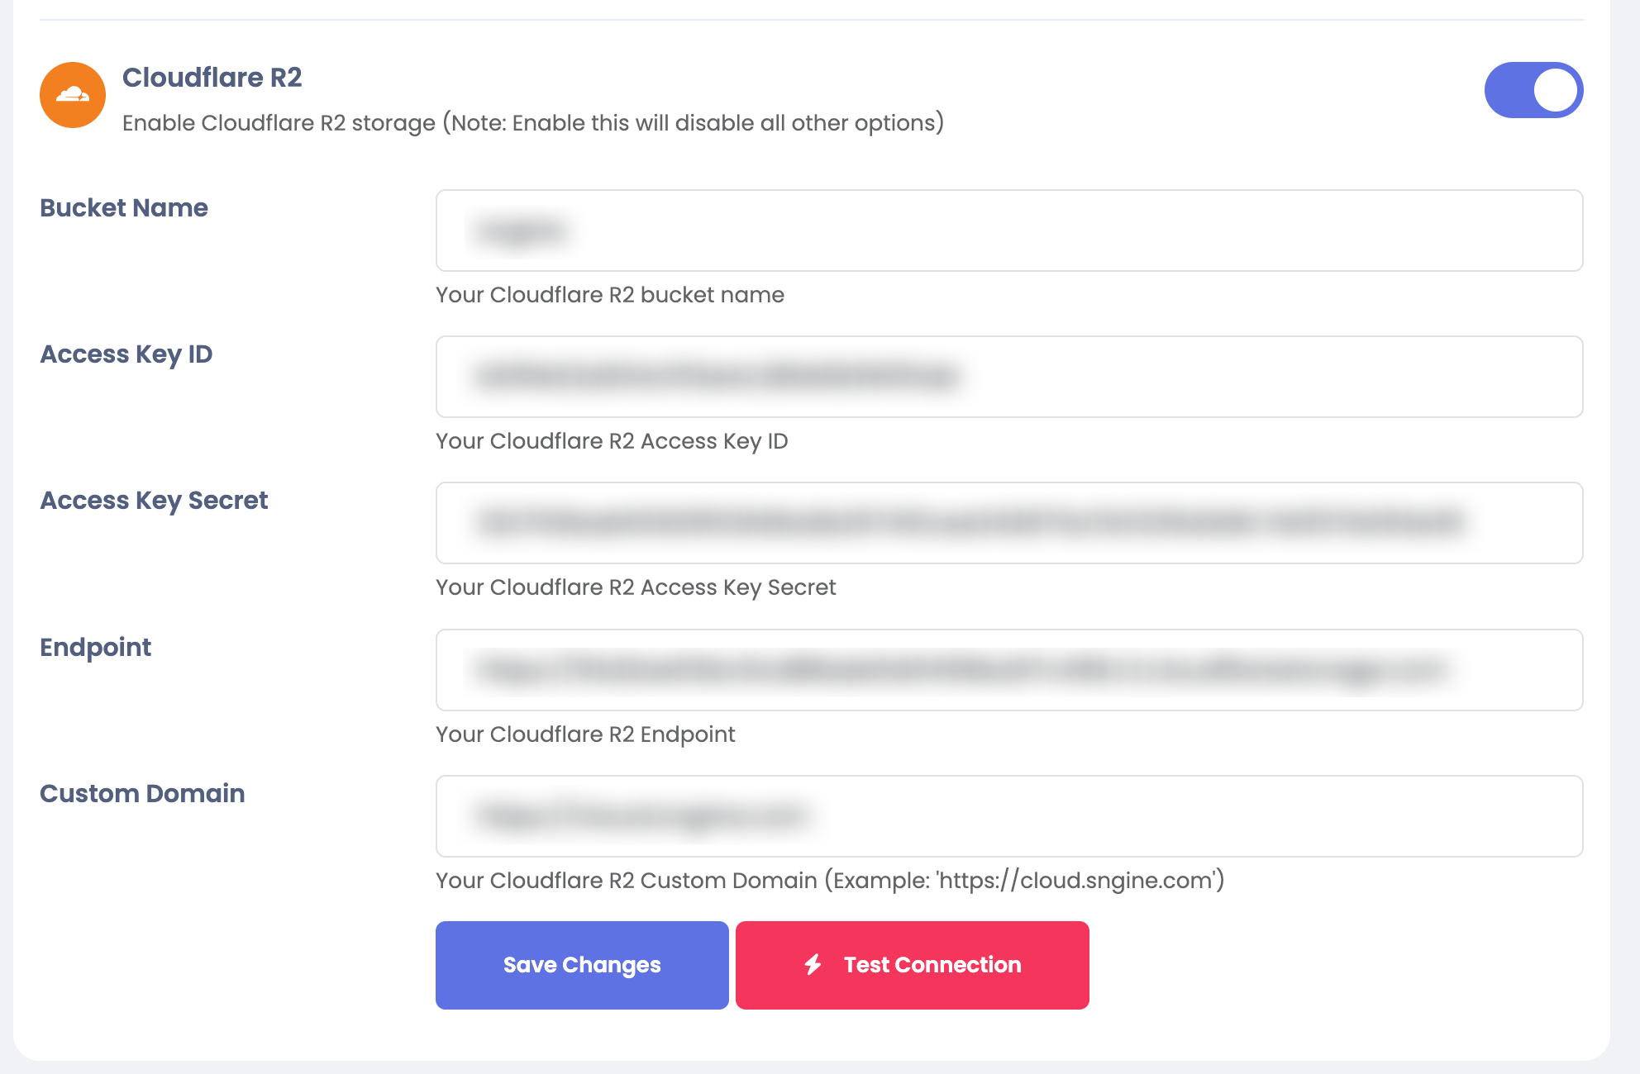Click the orange Cloudflare cloud logo icon
Screen dimensions: 1640x1074
point(73,95)
